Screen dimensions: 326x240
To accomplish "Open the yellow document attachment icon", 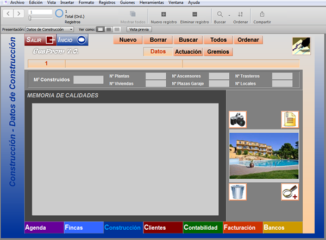I will pyautogui.click(x=290, y=120).
